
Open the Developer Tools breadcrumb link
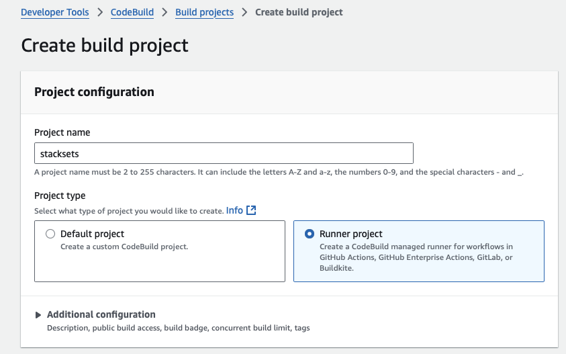[55, 12]
